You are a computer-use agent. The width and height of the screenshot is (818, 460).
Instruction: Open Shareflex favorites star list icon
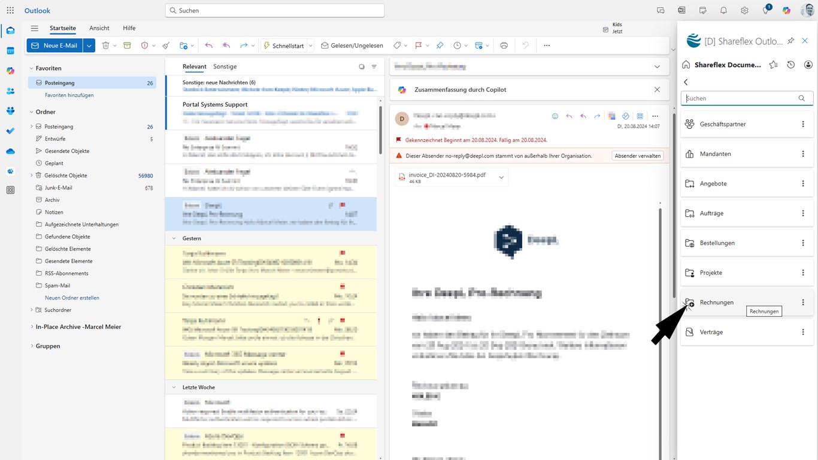point(774,65)
